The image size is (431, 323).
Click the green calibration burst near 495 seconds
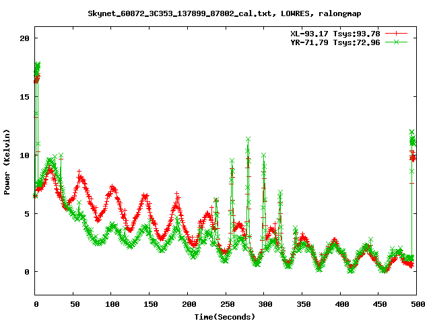[412, 137]
